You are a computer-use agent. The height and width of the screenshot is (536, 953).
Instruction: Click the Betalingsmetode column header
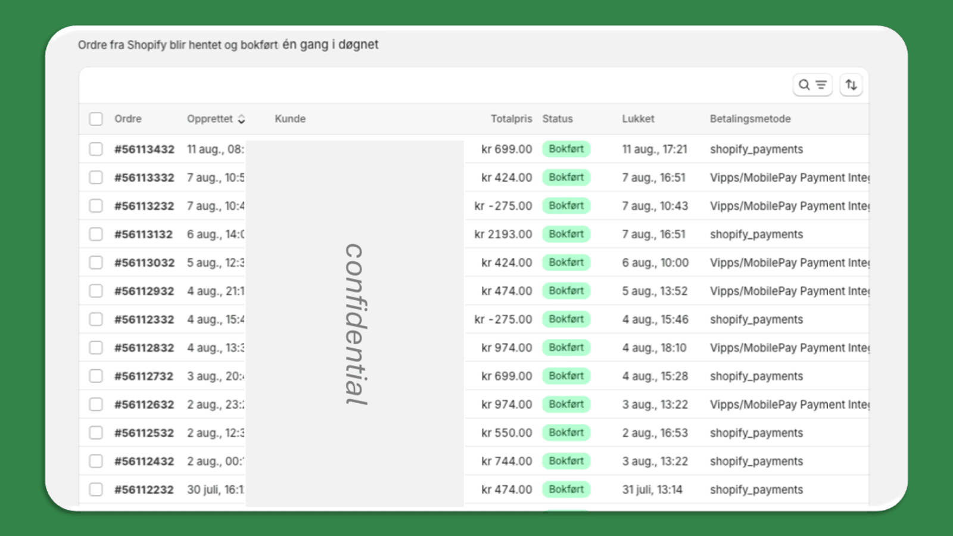750,119
